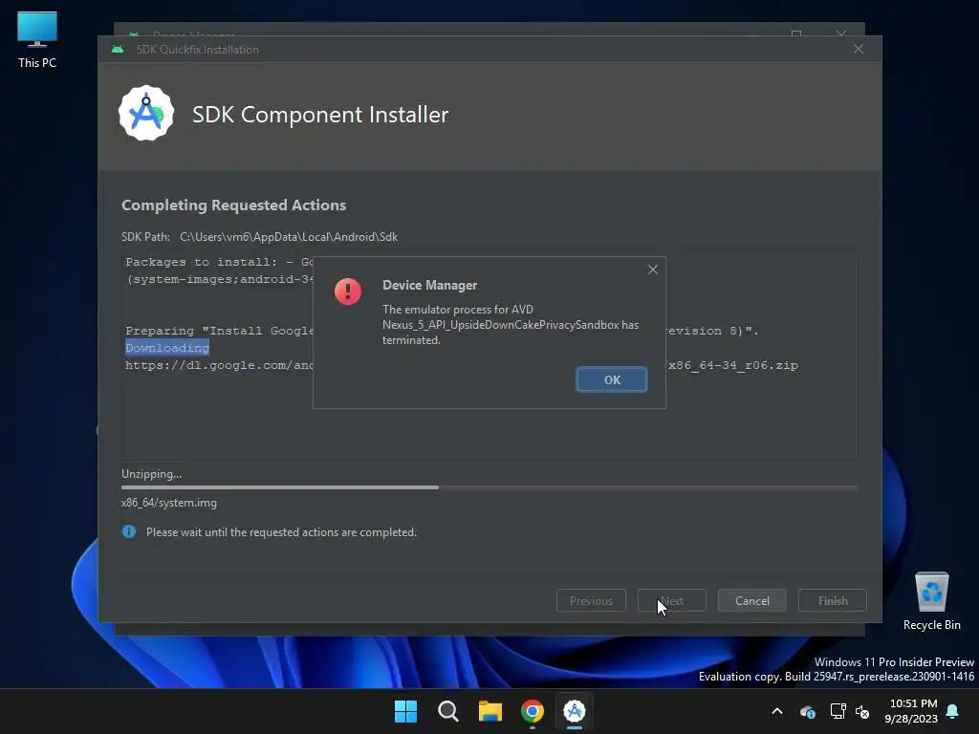This screenshot has height=734, width=979.
Task: Click the Finish button
Action: [x=833, y=600]
